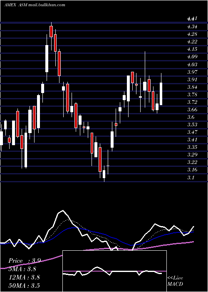Viewport: 208px width, 292px height.
Task: Click the 4.34 price axis label
Action: (192, 27)
